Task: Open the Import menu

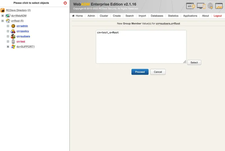Action: (142, 16)
